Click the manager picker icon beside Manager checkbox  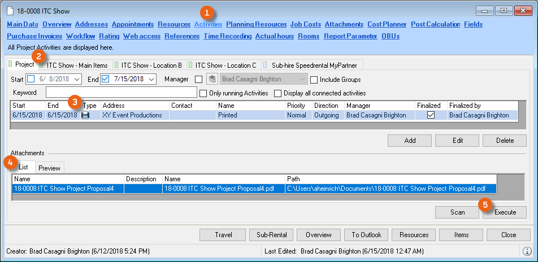(x=212, y=80)
